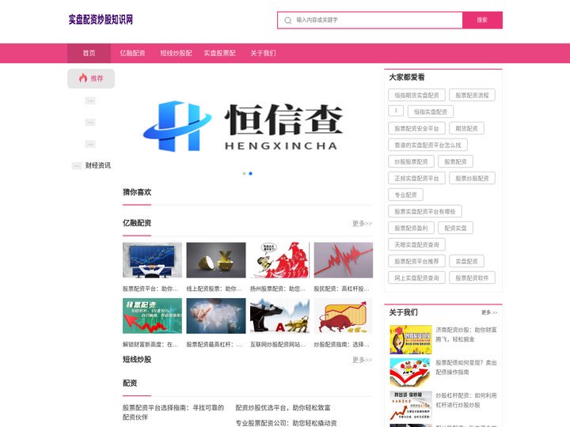570x427 pixels.
Task: Click the 财经资讯 sidebar item
Action: click(x=98, y=165)
